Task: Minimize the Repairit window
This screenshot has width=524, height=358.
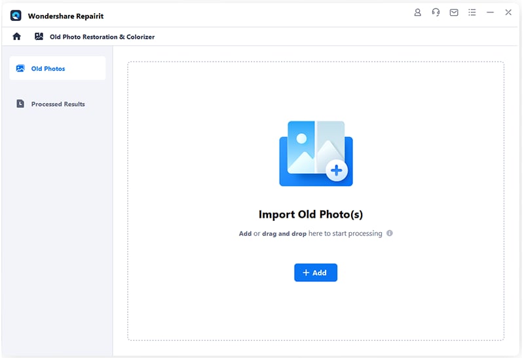Action: pos(490,12)
